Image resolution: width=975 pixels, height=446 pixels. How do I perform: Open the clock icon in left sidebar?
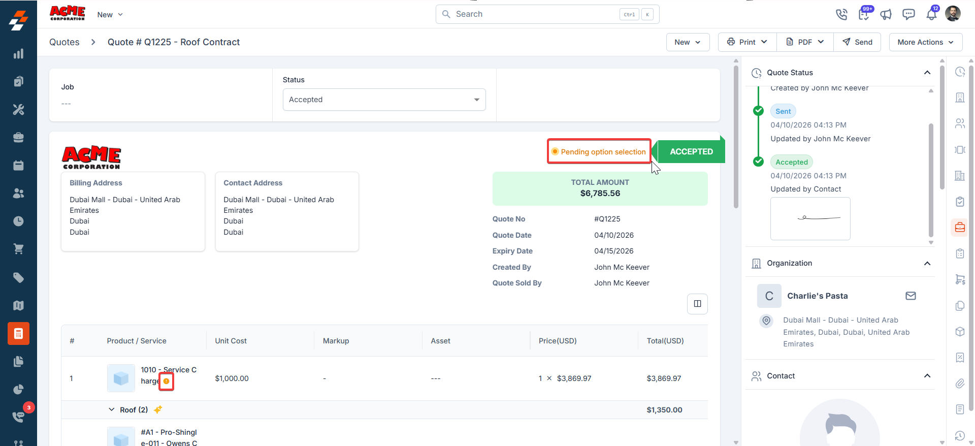pyautogui.click(x=18, y=221)
